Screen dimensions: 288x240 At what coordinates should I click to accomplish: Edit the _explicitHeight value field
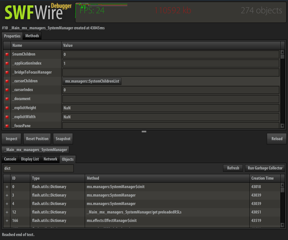pos(171,108)
